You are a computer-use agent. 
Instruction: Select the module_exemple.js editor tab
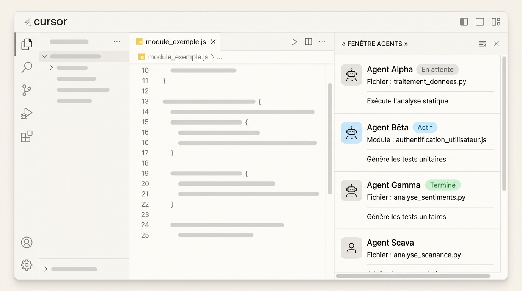(175, 42)
